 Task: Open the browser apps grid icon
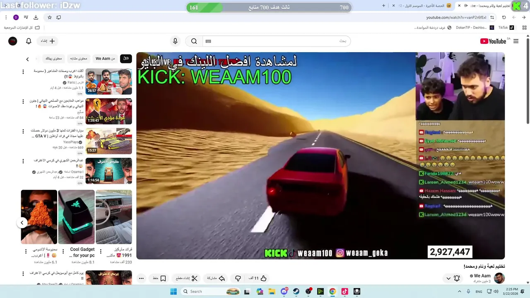tap(524, 28)
